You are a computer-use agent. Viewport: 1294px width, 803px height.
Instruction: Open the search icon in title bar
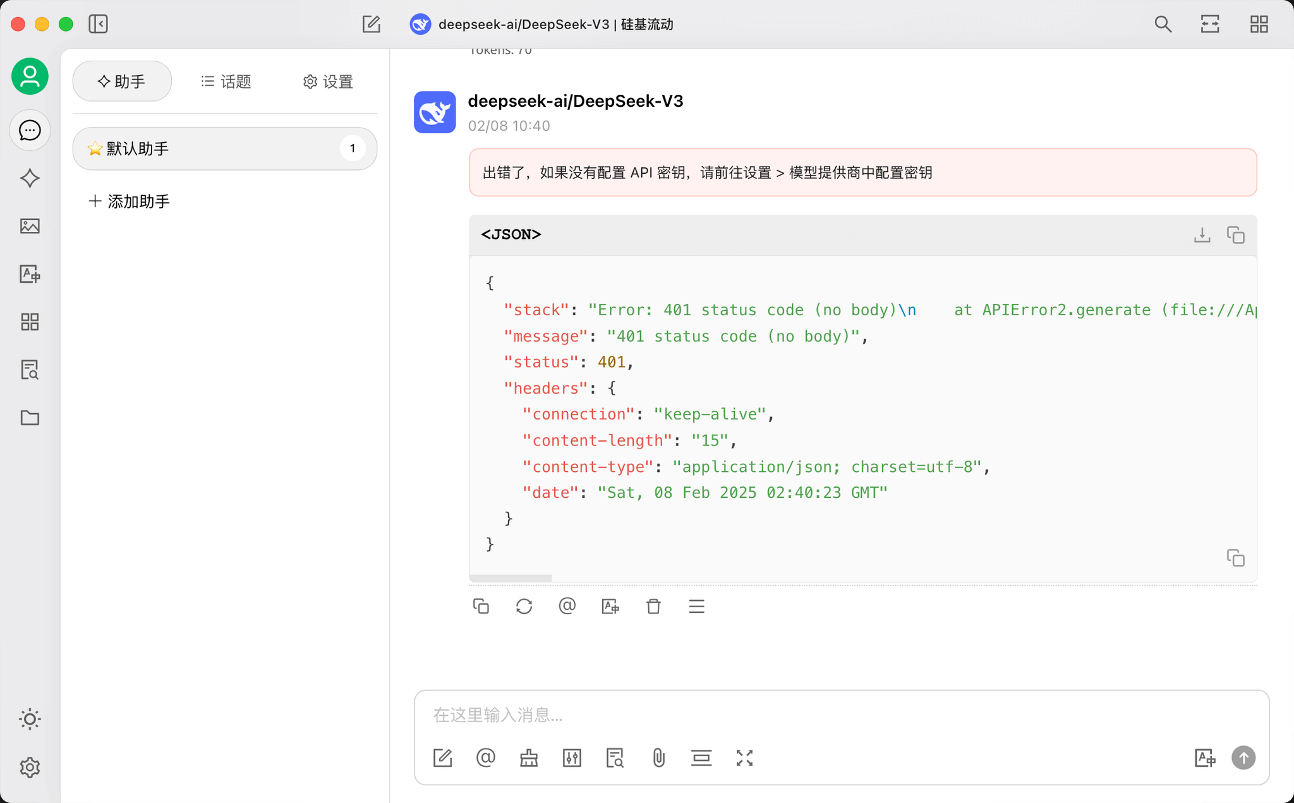[x=1163, y=24]
